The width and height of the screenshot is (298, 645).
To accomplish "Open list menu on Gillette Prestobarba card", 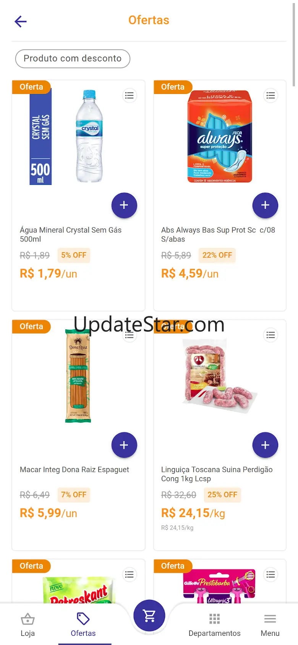I will click(x=270, y=574).
